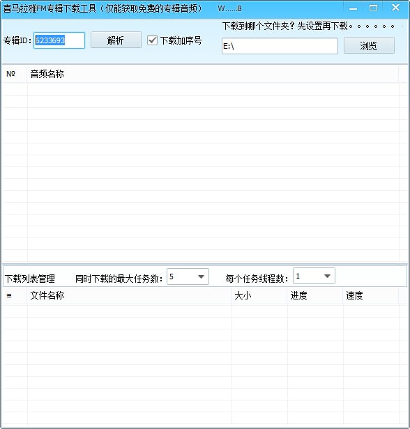Viewport: 410px width, 429px height.
Task: Click the 大小 column header
Action: (x=259, y=295)
